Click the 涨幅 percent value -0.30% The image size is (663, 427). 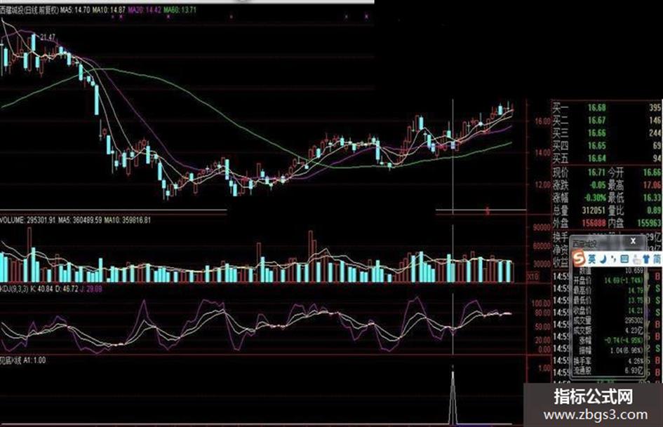[x=594, y=198]
